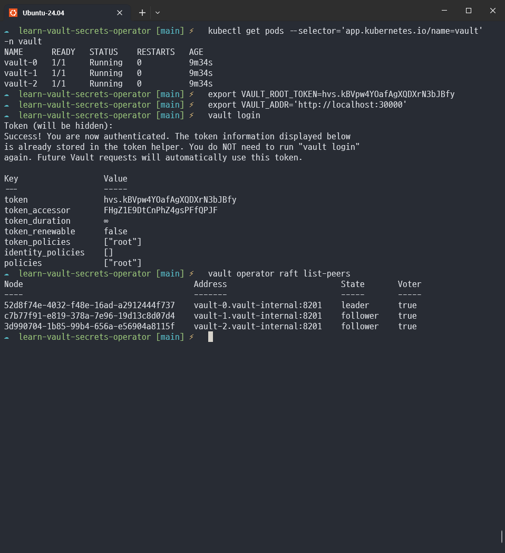Viewport: 505px width, 553px height.
Task: Click the scrollbar thumb at window edge
Action: click(x=502, y=537)
